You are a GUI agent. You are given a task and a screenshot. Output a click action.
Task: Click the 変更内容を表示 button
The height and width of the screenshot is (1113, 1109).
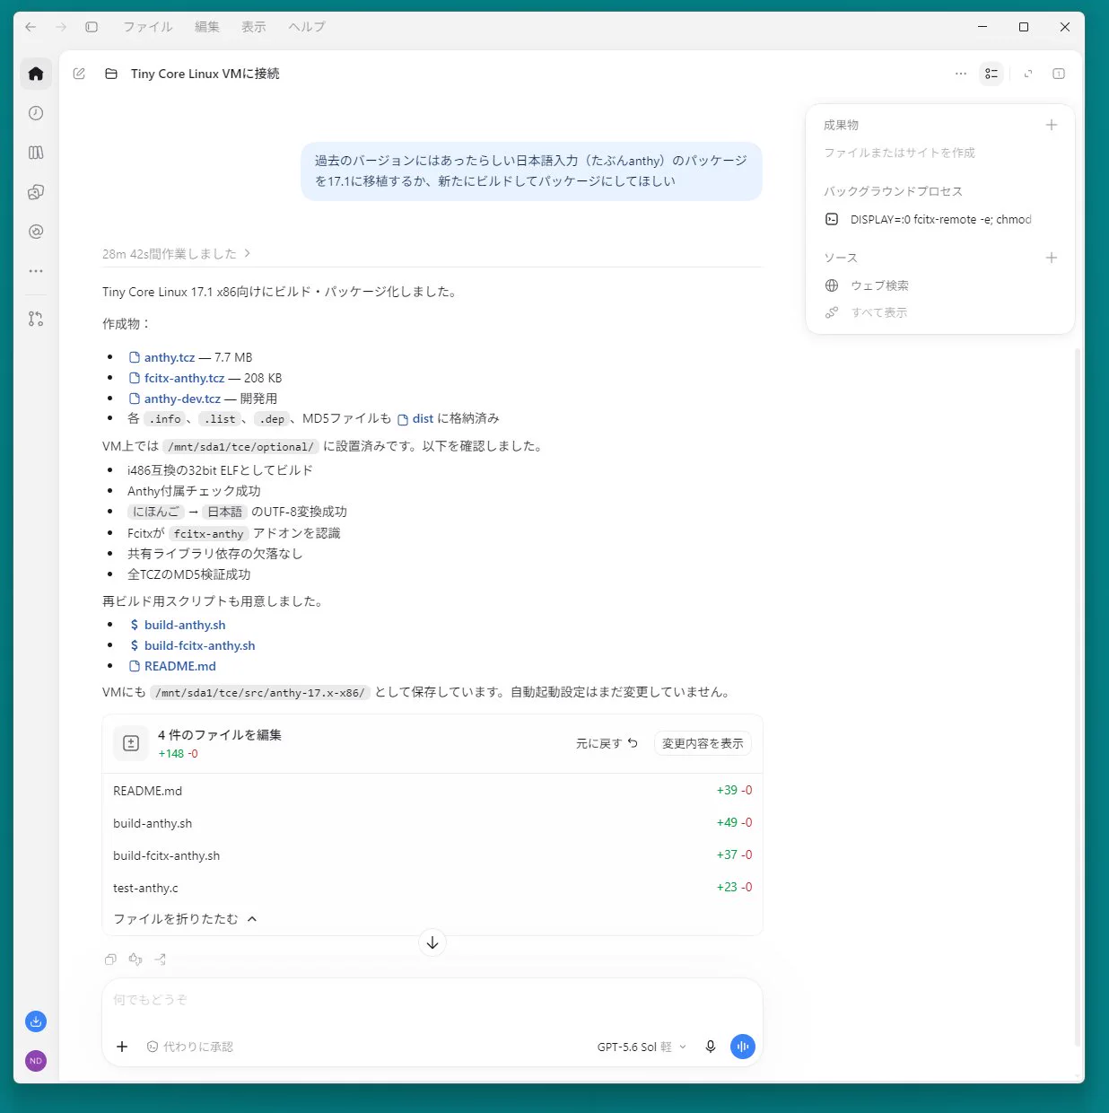[703, 743]
